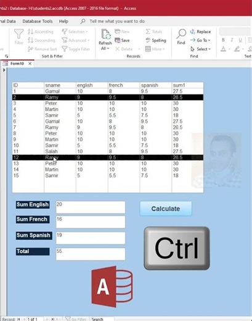Save the current record

[122, 40]
